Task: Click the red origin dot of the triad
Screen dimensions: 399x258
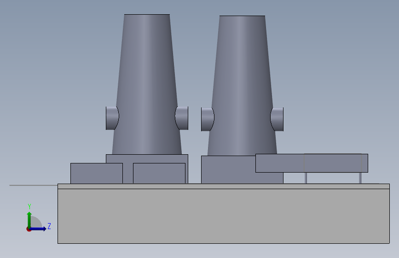Action: pos(29,229)
